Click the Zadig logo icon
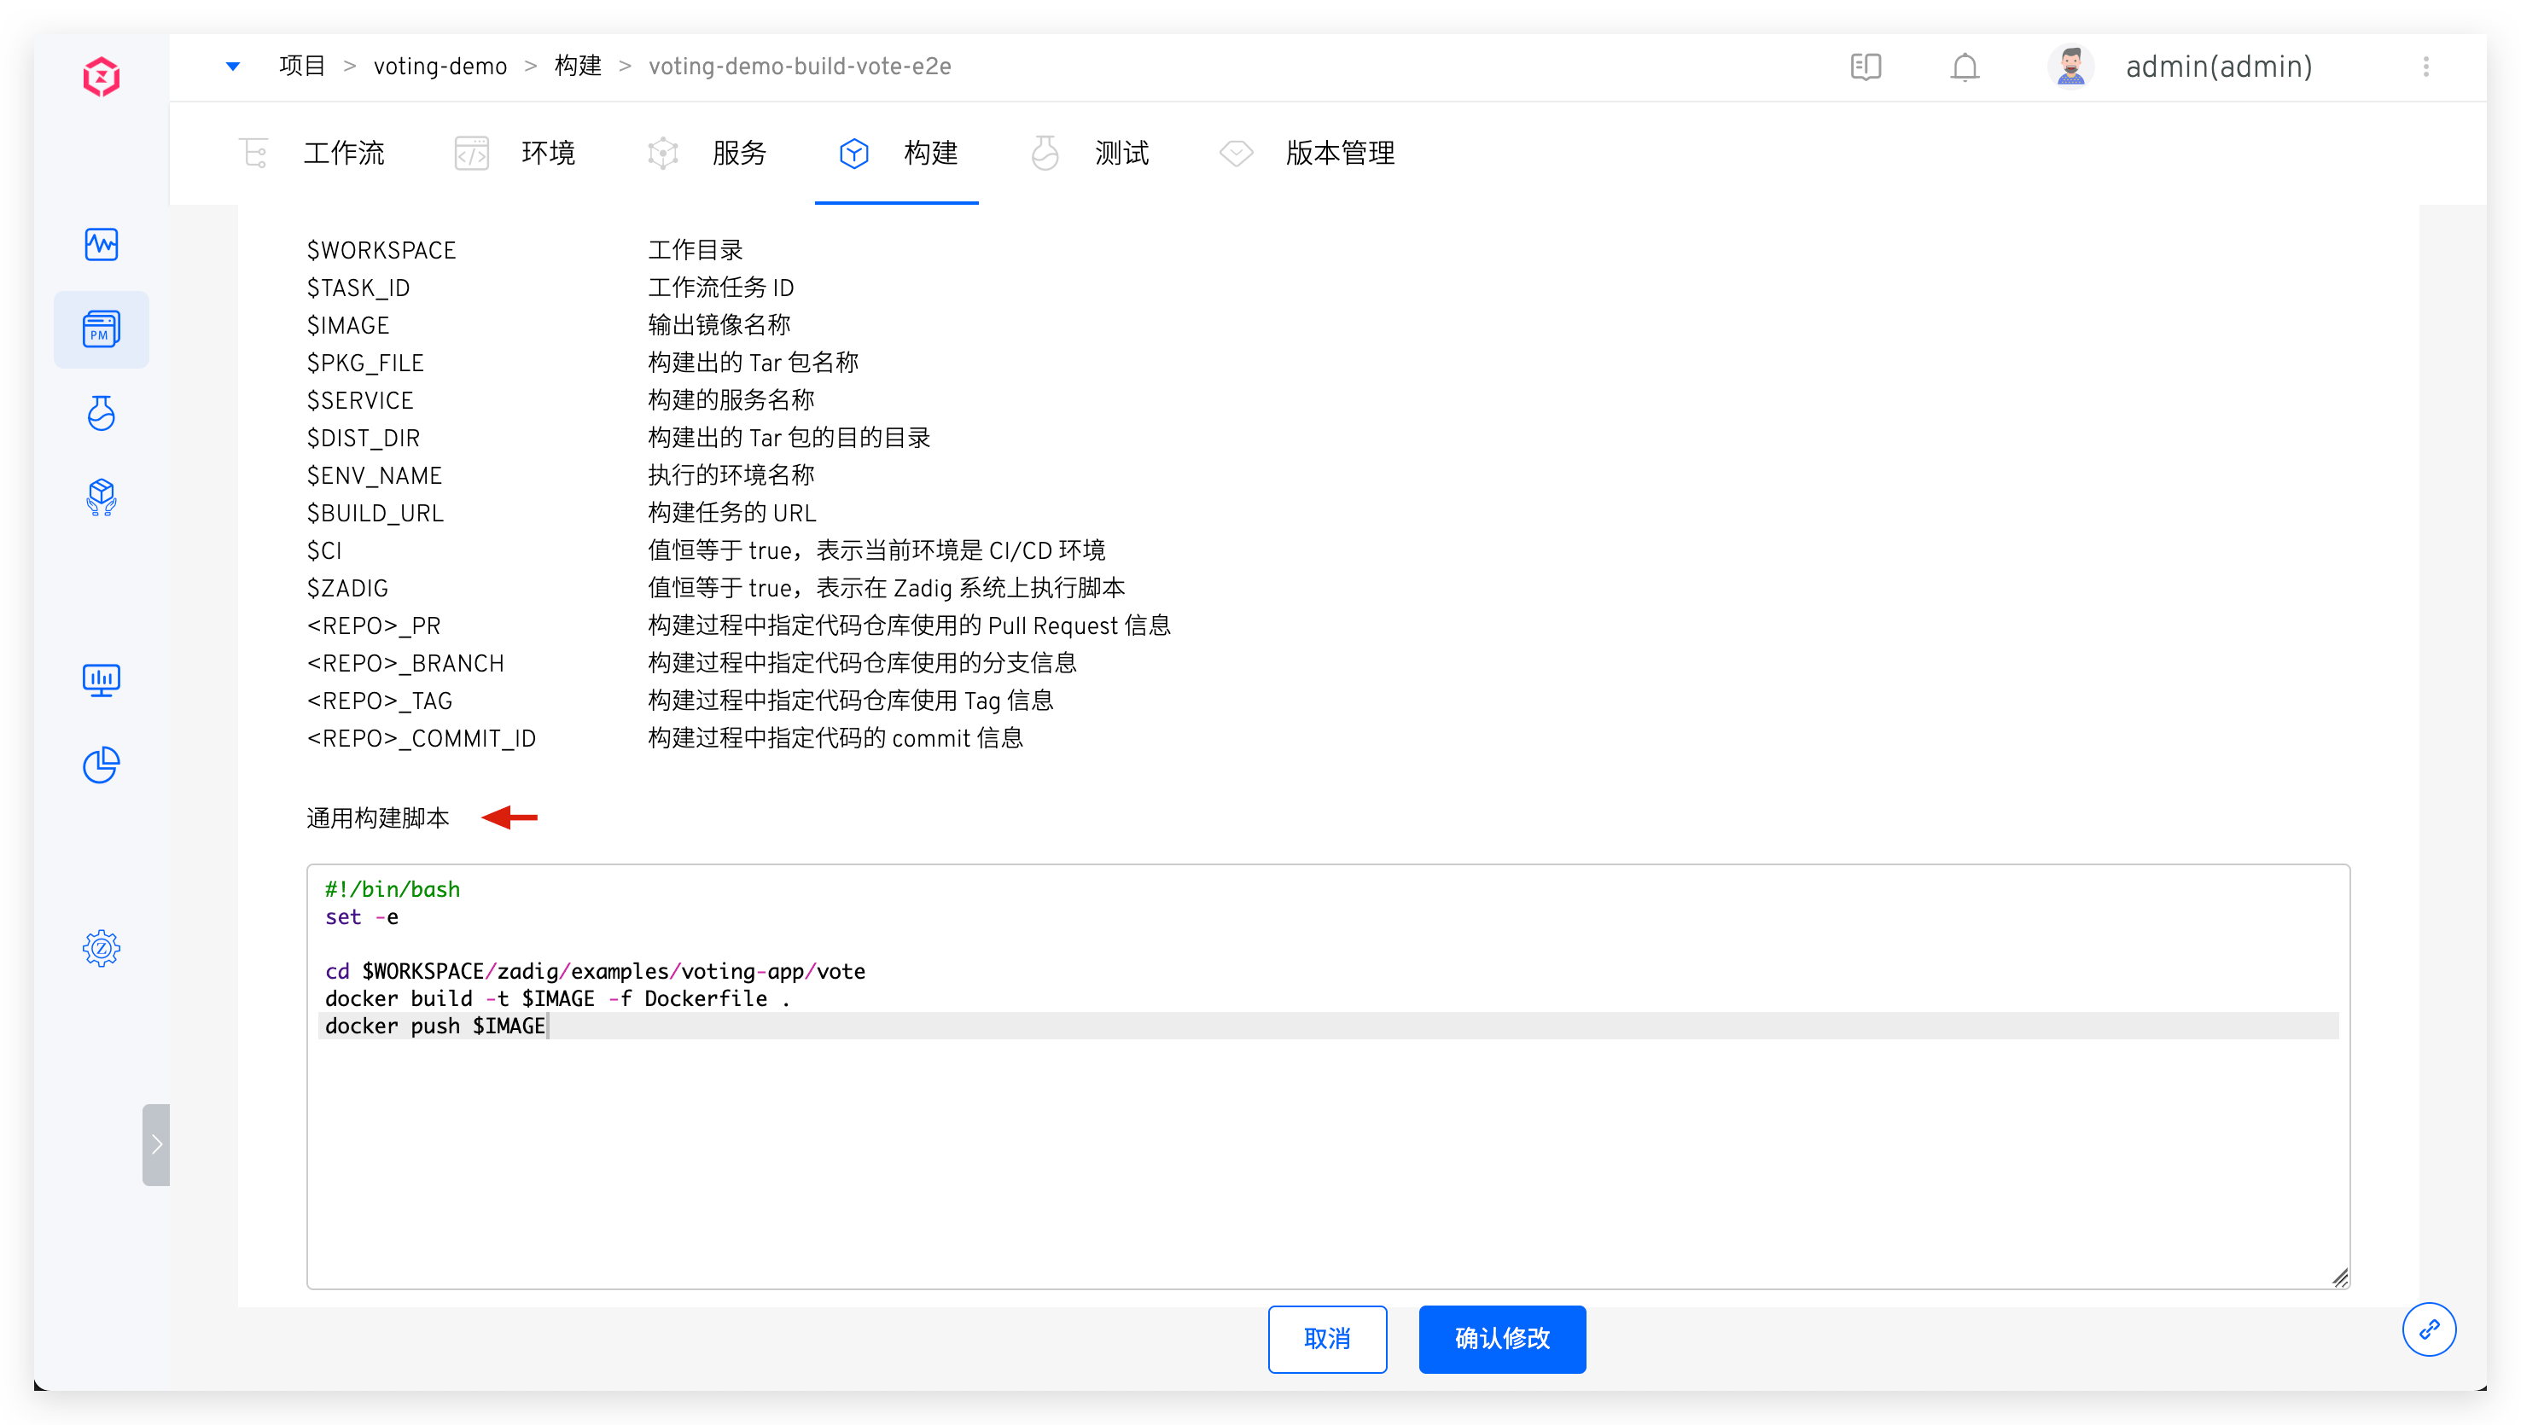This screenshot has height=1425, width=2521. click(101, 76)
